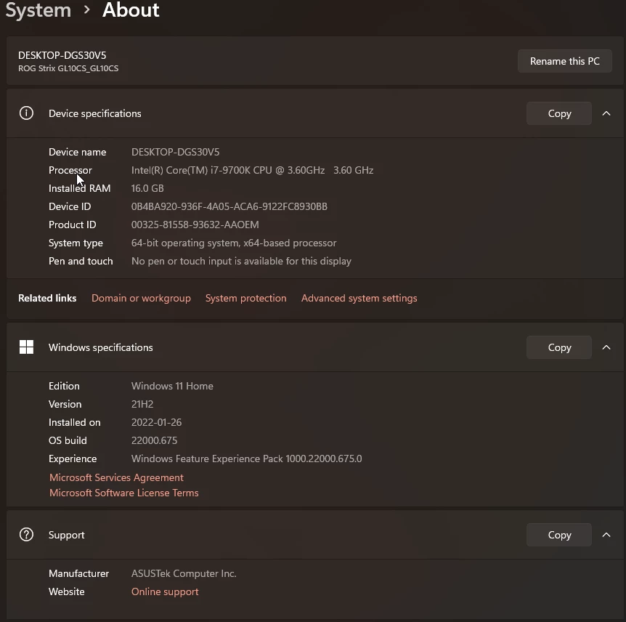626x622 pixels.
Task: Select the Windows specifications heading
Action: [x=101, y=347]
